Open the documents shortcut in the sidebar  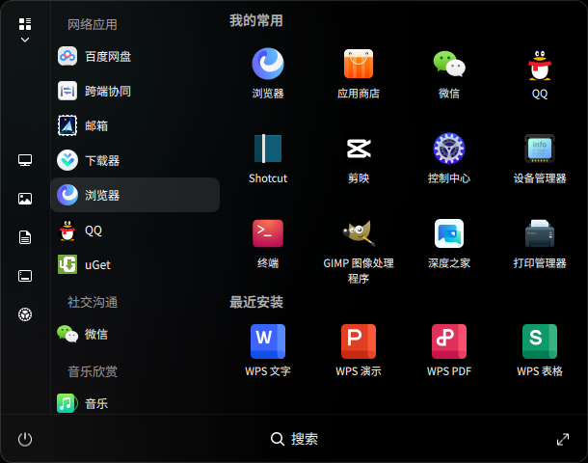click(x=25, y=237)
